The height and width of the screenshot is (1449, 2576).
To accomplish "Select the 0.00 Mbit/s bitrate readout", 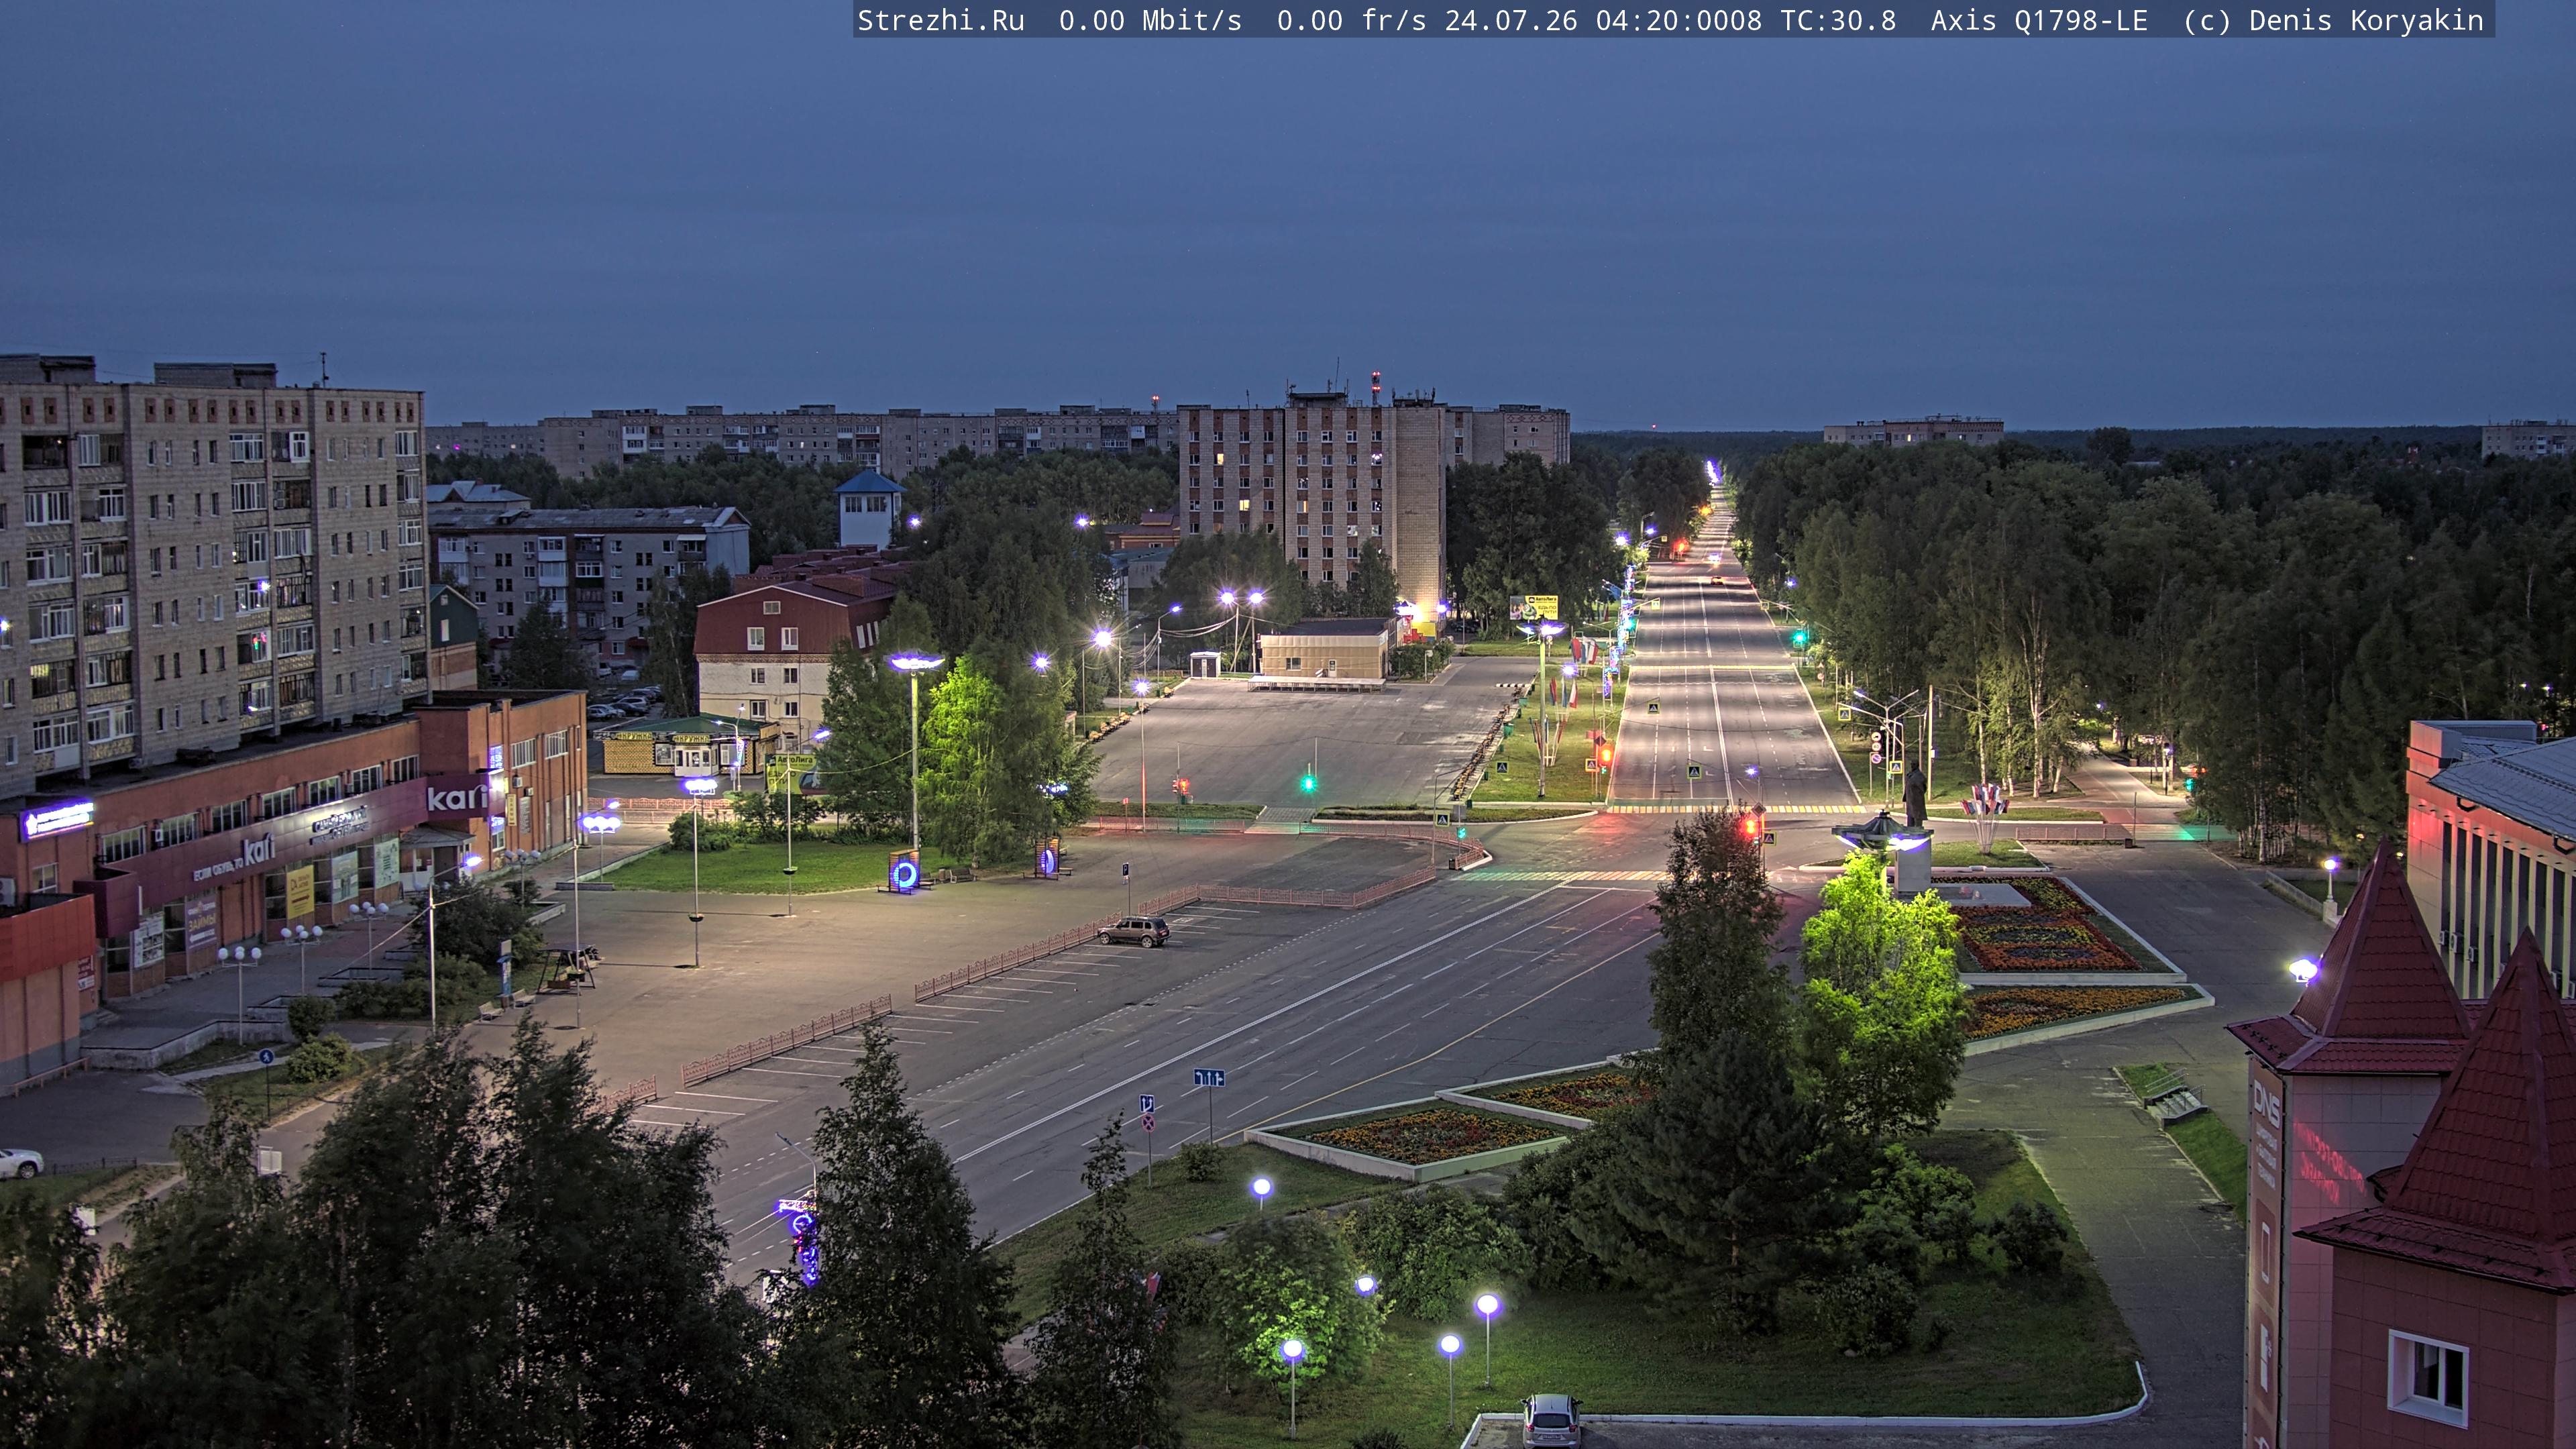I will pos(1150,21).
